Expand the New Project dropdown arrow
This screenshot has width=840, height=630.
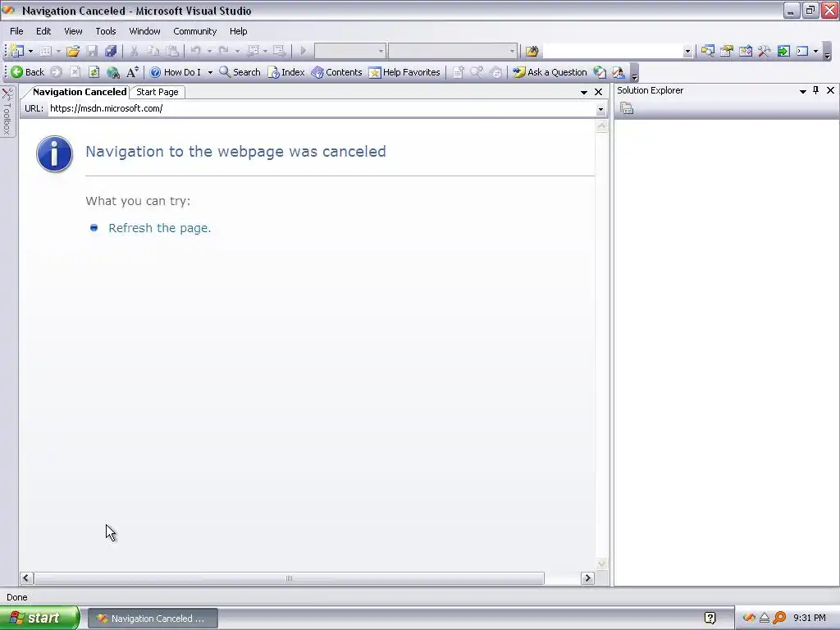[x=30, y=51]
